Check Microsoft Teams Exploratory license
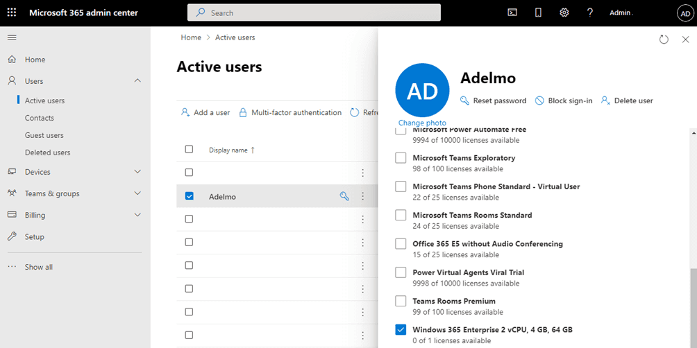 tap(401, 157)
